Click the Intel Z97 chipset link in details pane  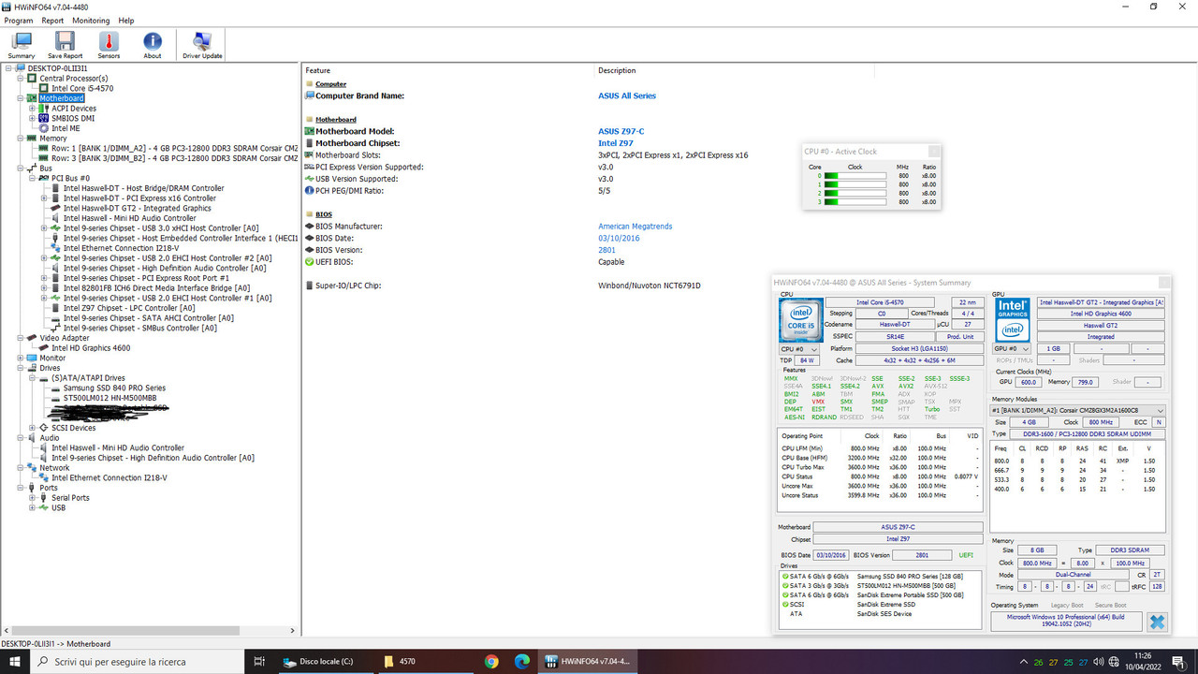click(616, 143)
